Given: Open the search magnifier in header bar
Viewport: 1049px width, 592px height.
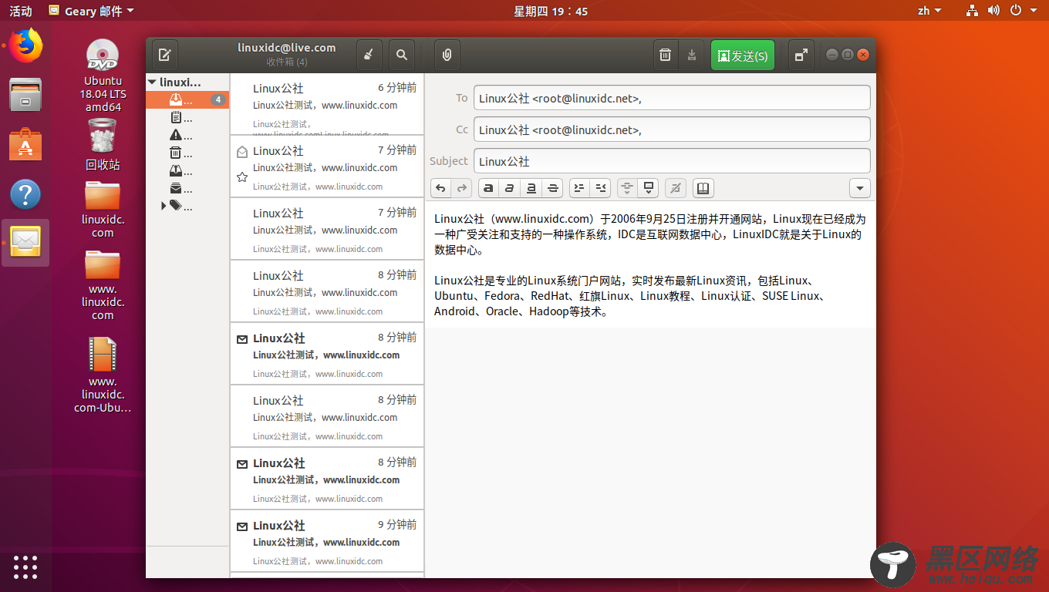Looking at the screenshot, I should (x=402, y=55).
